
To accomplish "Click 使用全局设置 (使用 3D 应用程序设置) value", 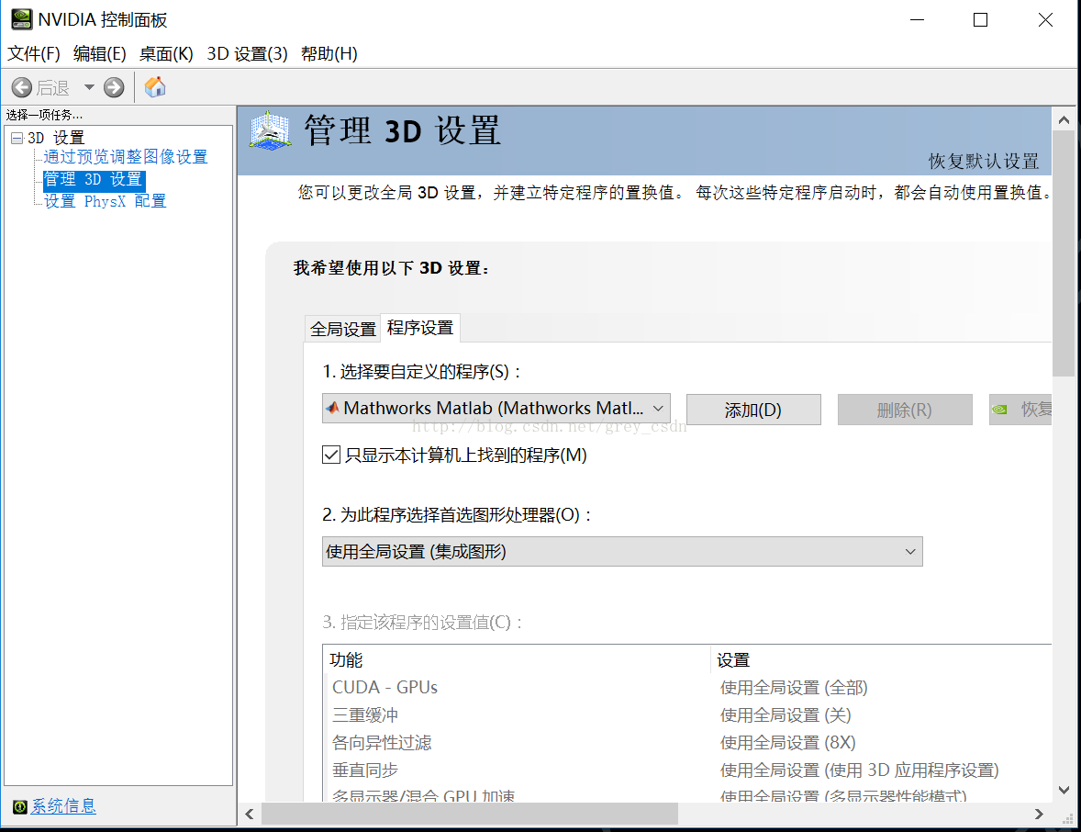I will [860, 770].
